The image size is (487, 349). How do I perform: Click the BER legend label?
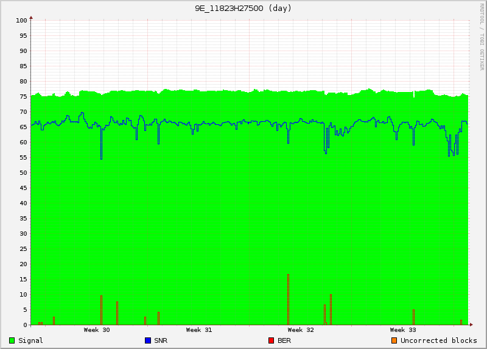[x=284, y=340]
